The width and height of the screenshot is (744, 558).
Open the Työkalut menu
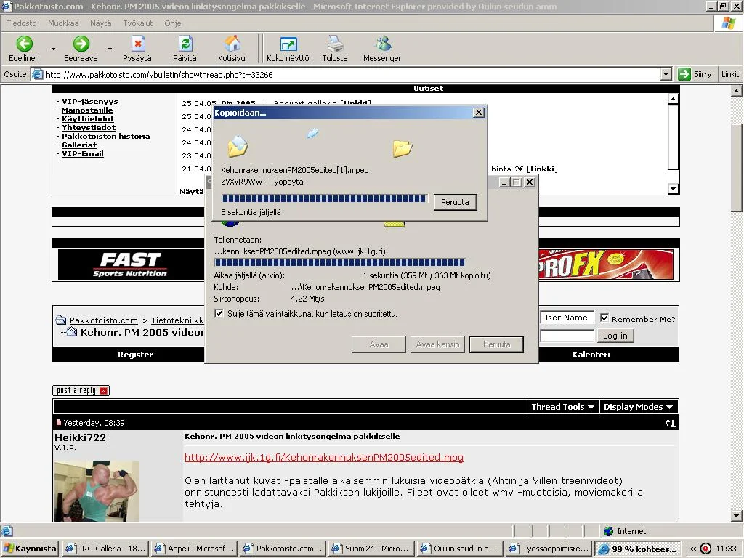point(137,23)
